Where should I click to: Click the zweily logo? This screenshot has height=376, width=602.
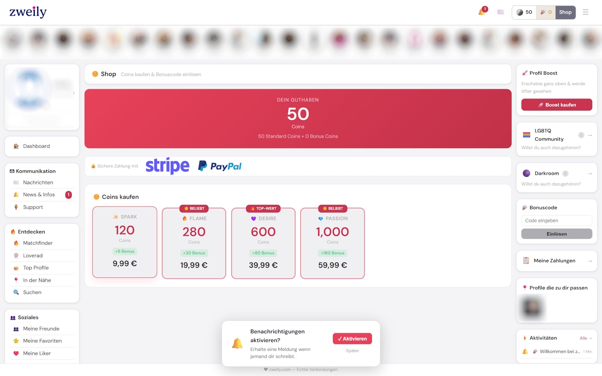pyautogui.click(x=28, y=12)
